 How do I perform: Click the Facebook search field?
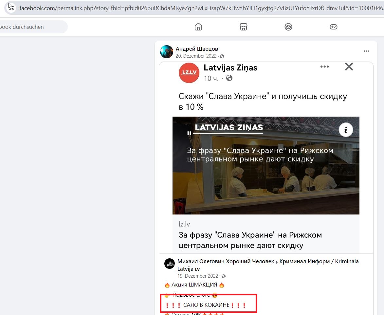point(33,27)
